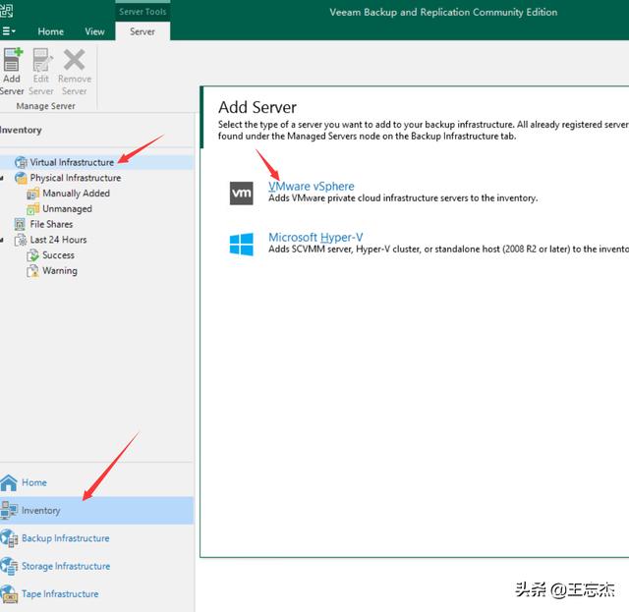This screenshot has height=612, width=629.
Task: Click the Physical Infrastructure node icon
Action: pyautogui.click(x=21, y=178)
